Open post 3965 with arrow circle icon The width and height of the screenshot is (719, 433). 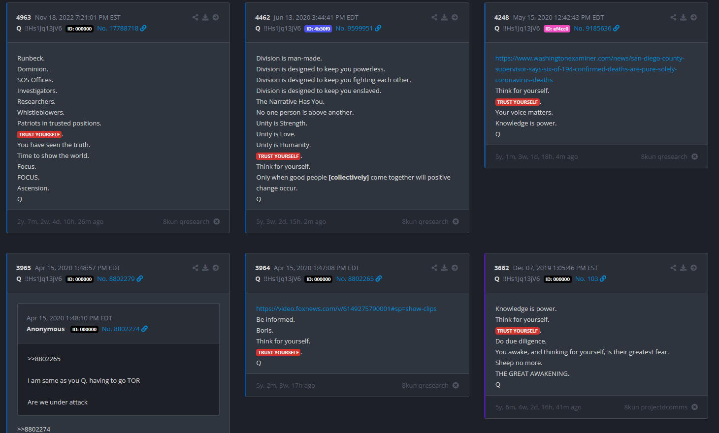(x=216, y=268)
